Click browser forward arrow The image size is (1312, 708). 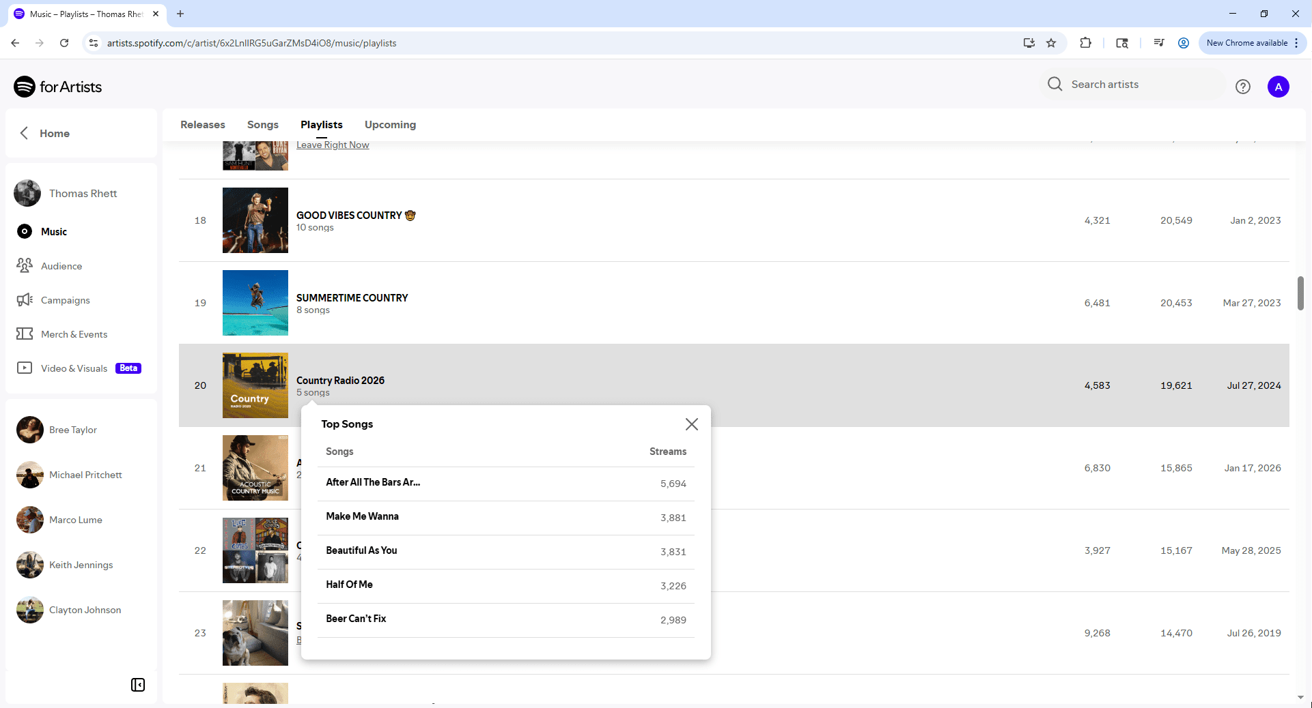click(x=40, y=43)
